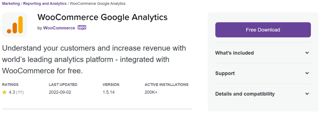Click the 4.3 rating value
The height and width of the screenshot is (113, 321).
tap(12, 92)
